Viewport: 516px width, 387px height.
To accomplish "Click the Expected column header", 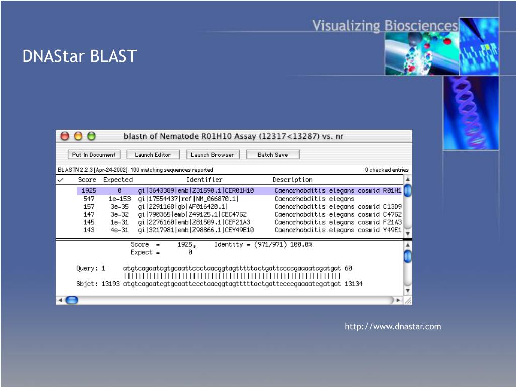I will click(118, 180).
